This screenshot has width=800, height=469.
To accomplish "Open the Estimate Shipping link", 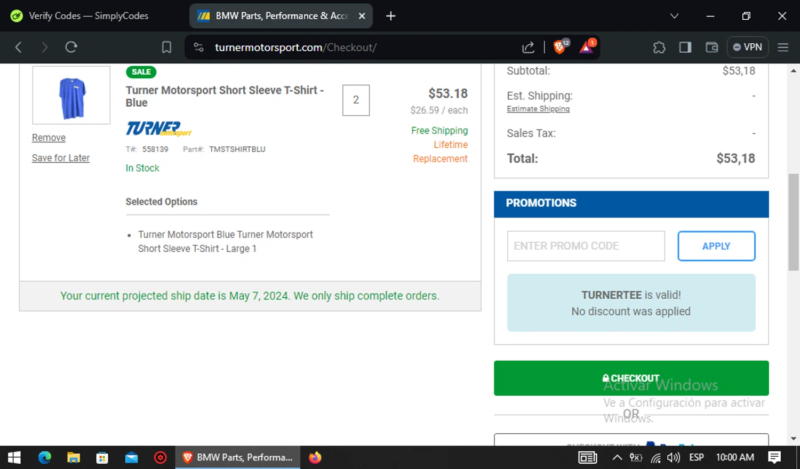I will [538, 109].
